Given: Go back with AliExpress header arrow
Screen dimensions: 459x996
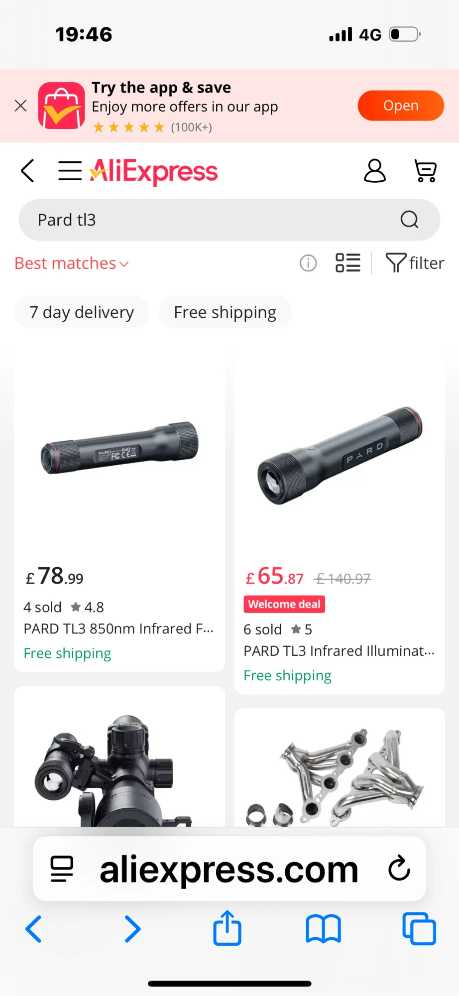Looking at the screenshot, I should [28, 171].
